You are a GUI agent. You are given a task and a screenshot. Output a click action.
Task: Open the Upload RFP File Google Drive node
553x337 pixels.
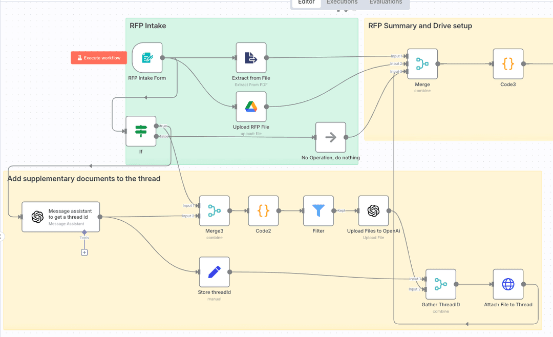251,107
